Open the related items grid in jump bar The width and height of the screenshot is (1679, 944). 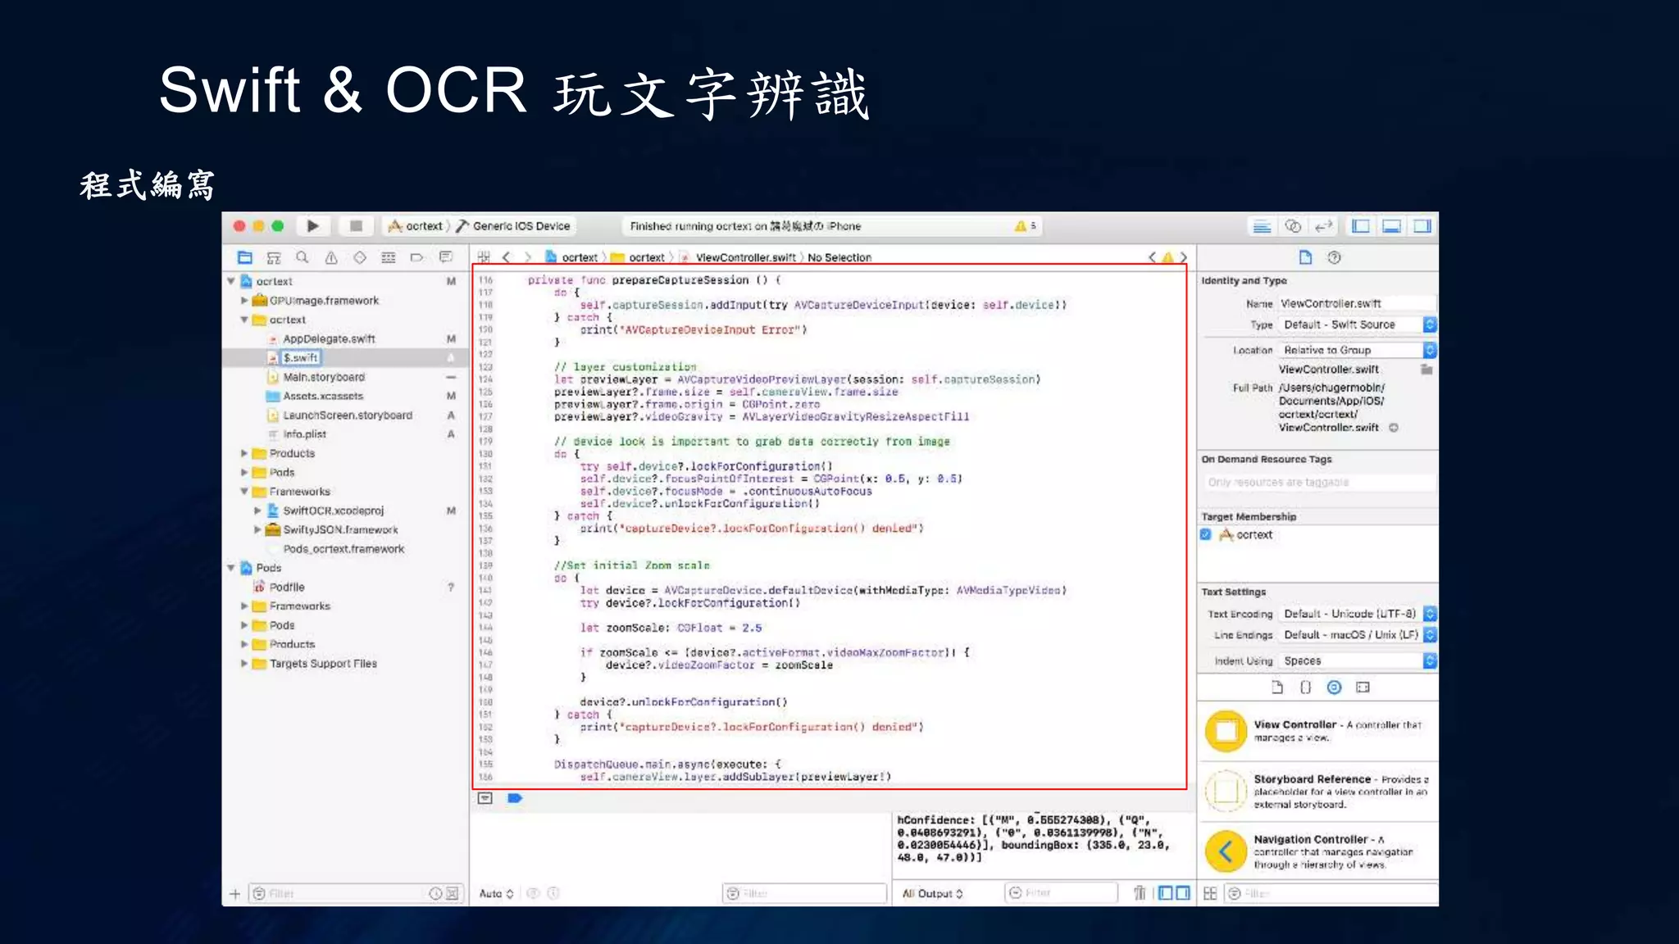484,257
